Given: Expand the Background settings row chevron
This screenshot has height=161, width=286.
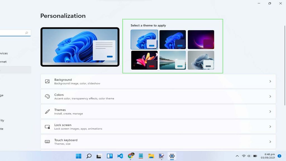Looking at the screenshot, I should (270, 81).
